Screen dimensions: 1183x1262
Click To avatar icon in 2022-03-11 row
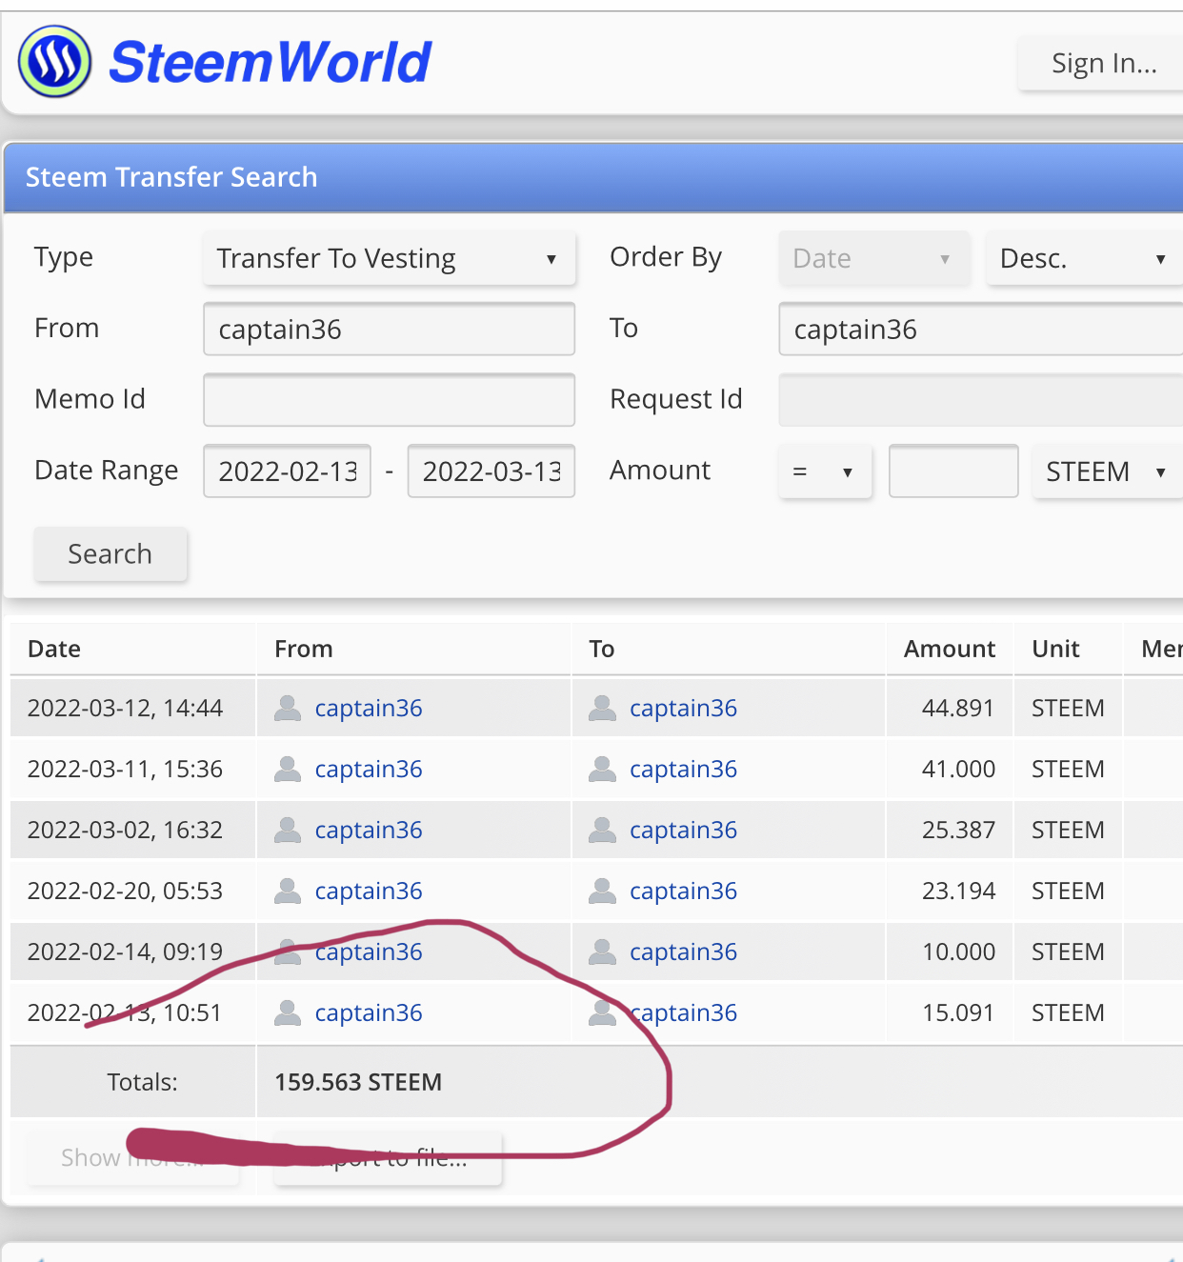tap(602, 769)
